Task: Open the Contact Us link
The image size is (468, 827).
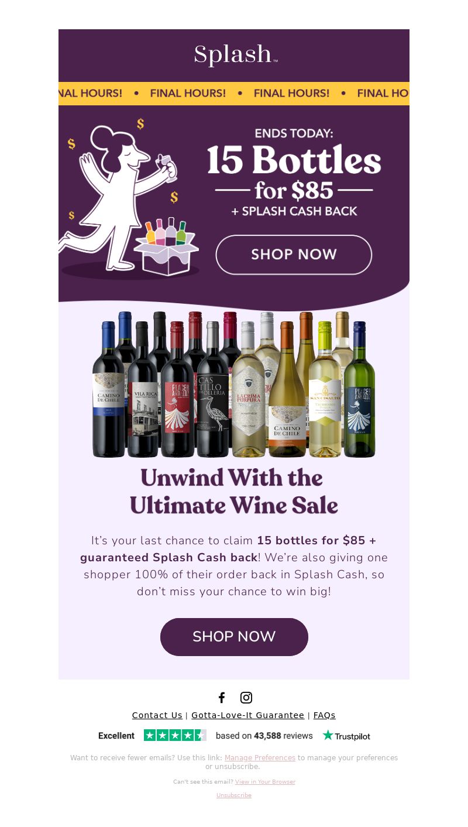Action: tap(157, 715)
